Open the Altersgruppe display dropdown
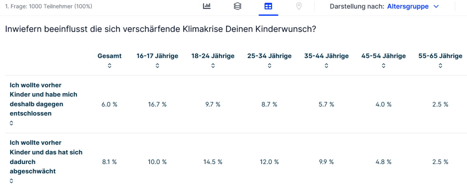This screenshot has width=467, height=188. coord(408,7)
